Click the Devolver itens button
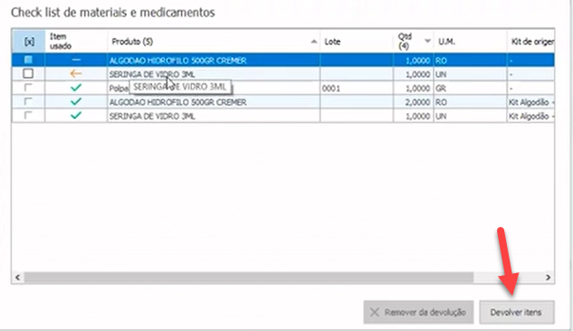The width and height of the screenshot is (573, 331). coord(517,312)
